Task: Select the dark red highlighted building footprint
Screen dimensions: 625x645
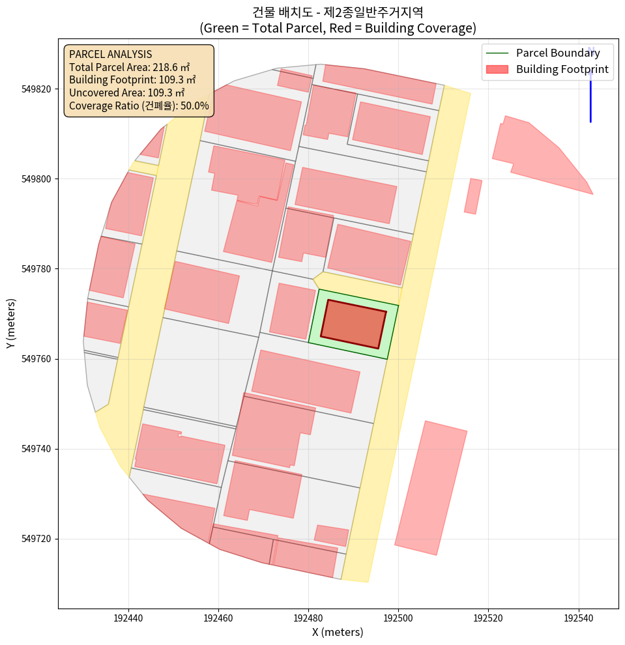Action: 353,324
